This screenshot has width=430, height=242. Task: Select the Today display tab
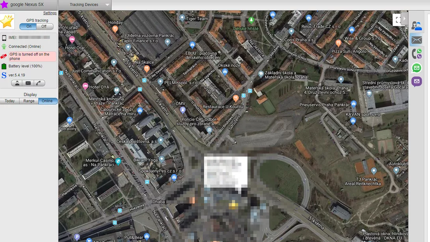point(10,101)
